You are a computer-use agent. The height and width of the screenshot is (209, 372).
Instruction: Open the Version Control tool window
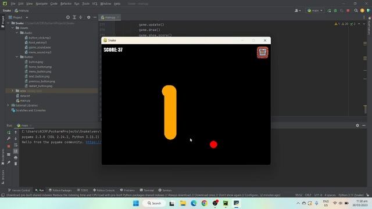pyautogui.click(x=19, y=190)
